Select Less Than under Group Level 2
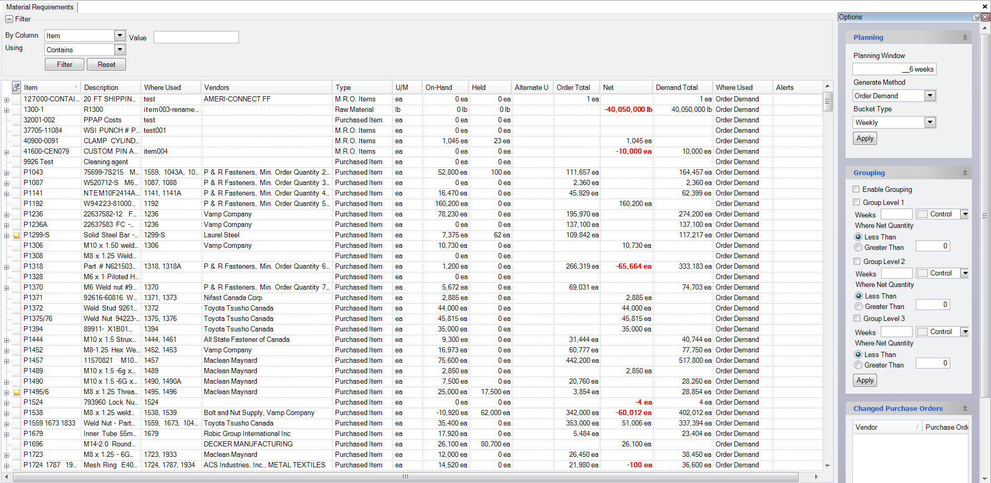991x483 pixels. [858, 296]
